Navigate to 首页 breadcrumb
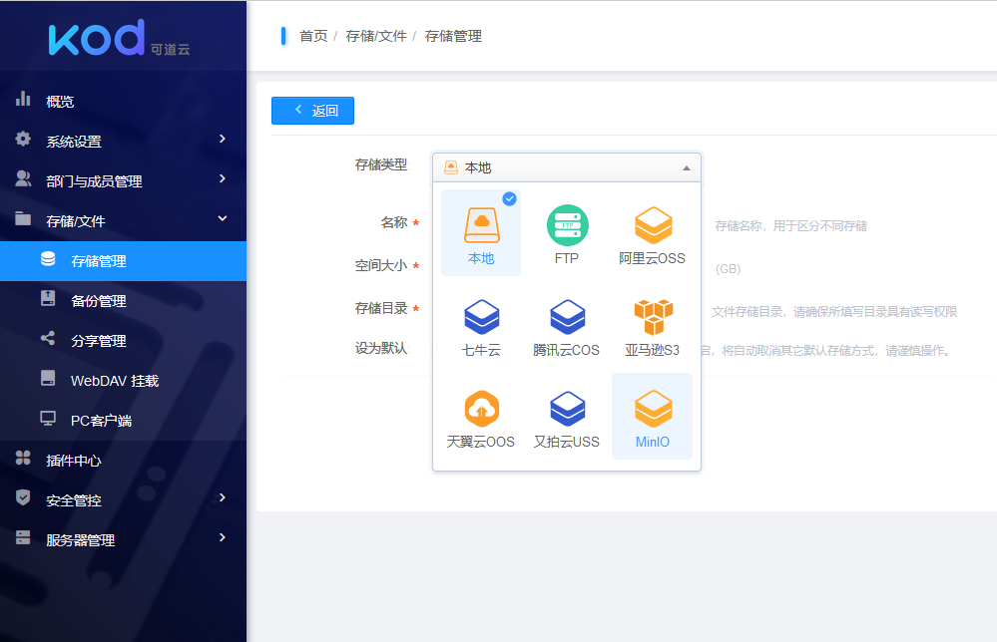Image resolution: width=997 pixels, height=642 pixels. click(313, 36)
